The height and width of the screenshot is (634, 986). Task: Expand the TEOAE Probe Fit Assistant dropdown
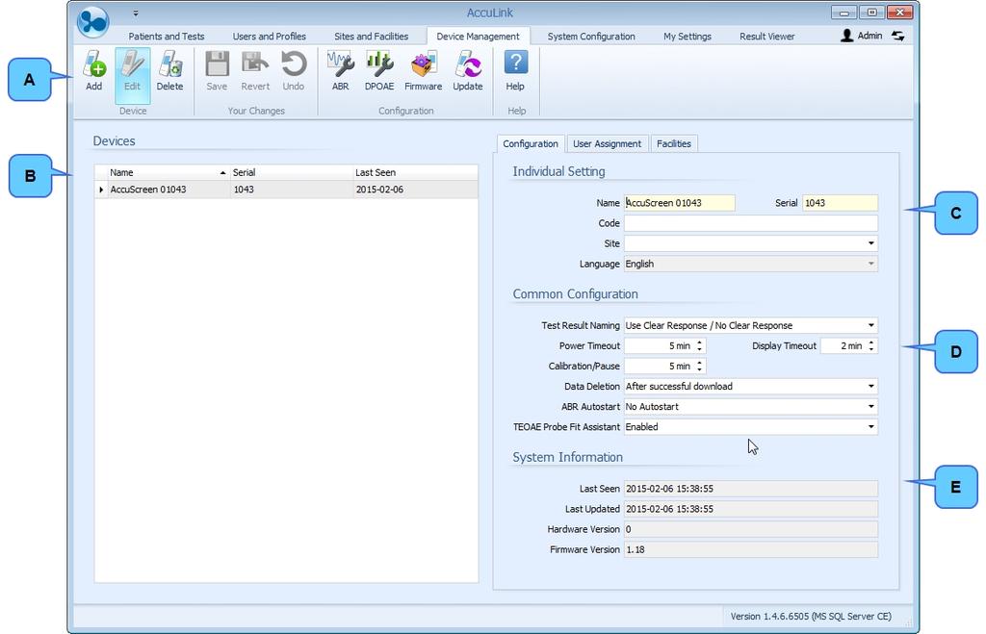[x=870, y=426]
